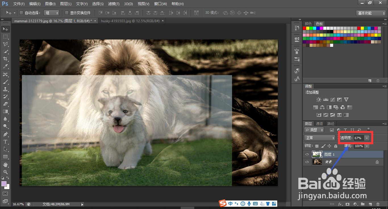Select the 背景 layer thumbnail
Screen dimensions: 388x209
pos(317,162)
